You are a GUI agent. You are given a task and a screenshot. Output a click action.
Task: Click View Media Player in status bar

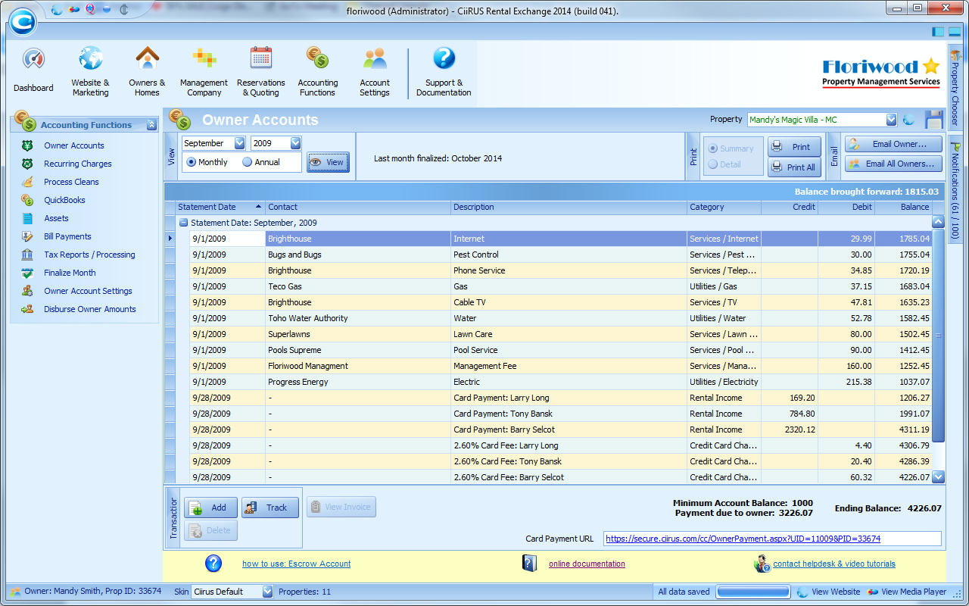(x=907, y=592)
